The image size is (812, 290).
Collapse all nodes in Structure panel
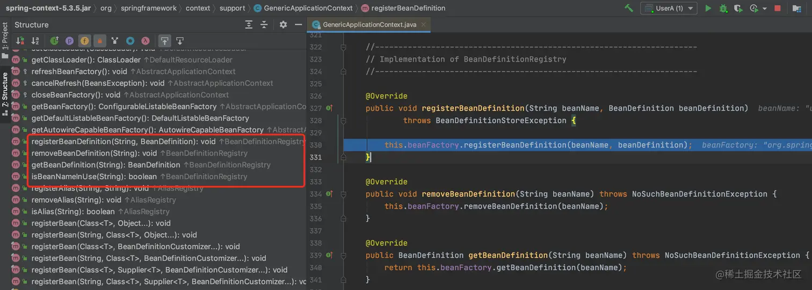coord(264,25)
